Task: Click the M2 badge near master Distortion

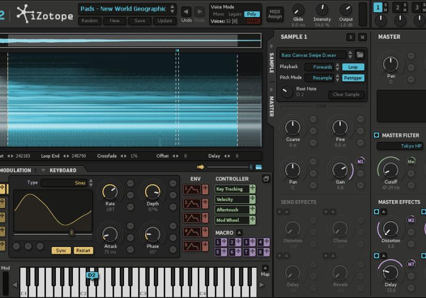Action: pos(411,220)
